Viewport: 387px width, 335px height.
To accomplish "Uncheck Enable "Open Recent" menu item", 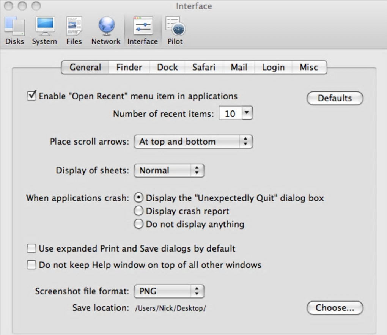I will [x=31, y=96].
